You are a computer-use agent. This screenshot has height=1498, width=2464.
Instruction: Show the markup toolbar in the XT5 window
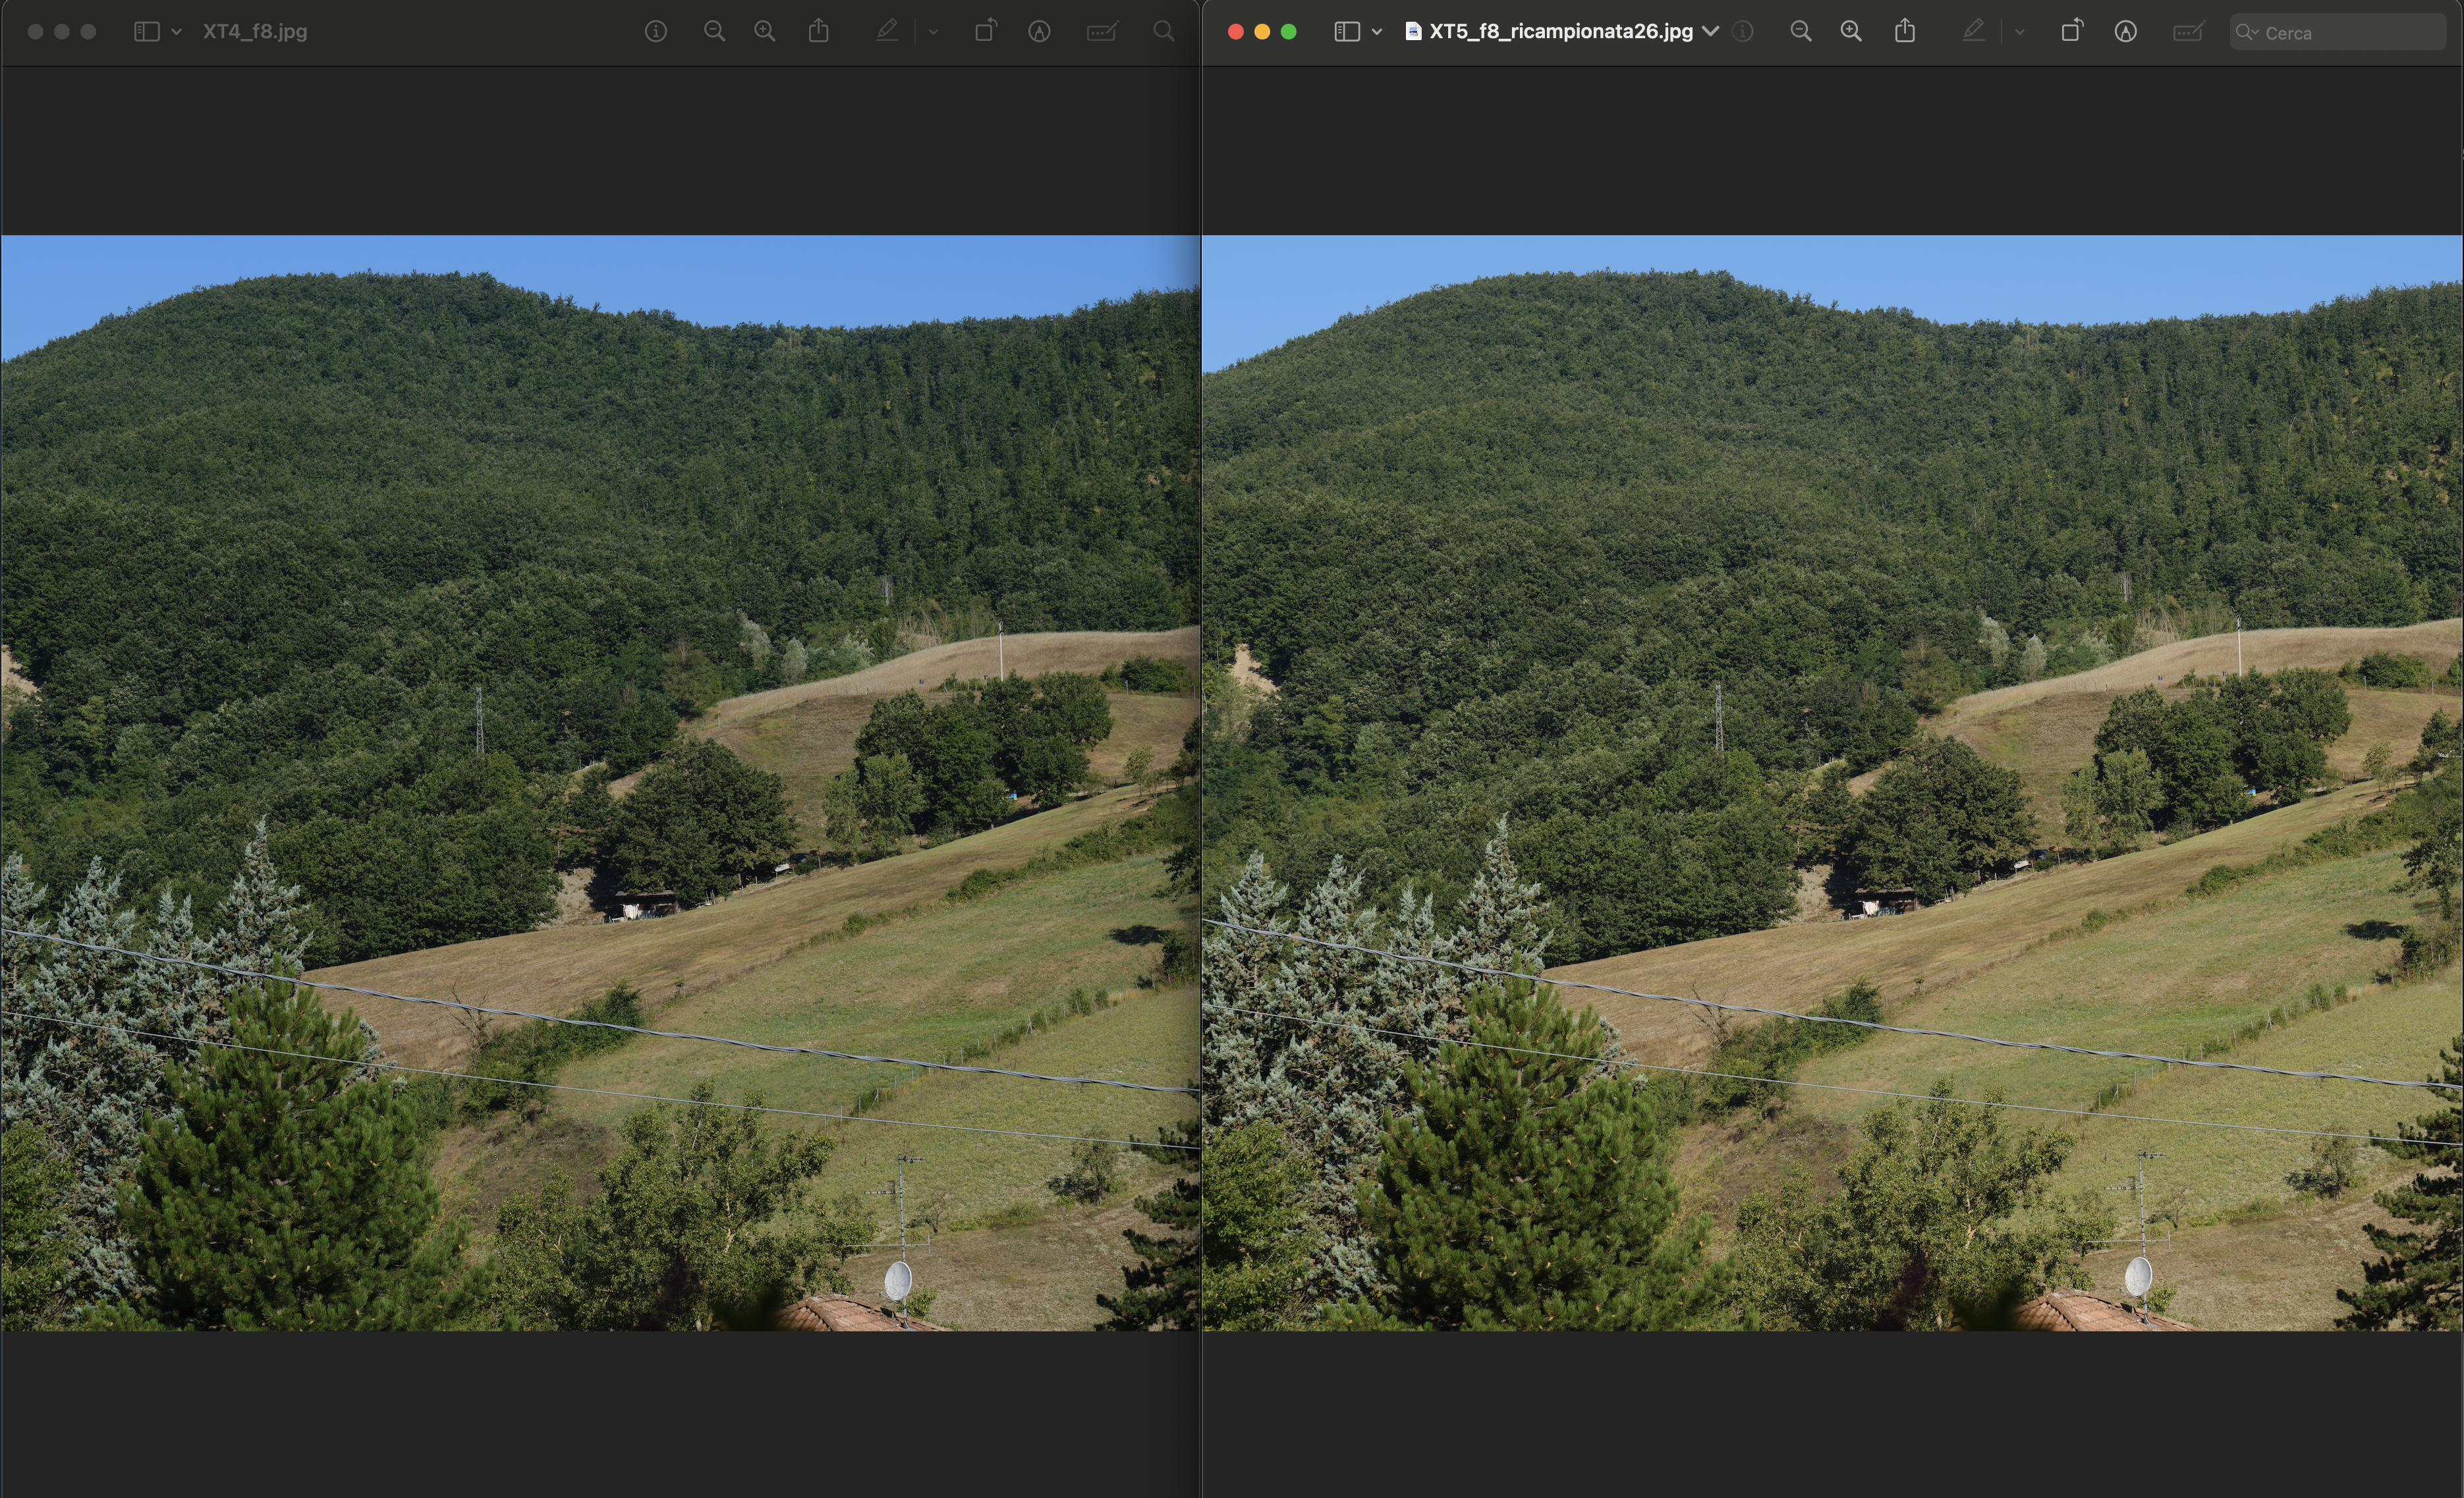pyautogui.click(x=2126, y=31)
